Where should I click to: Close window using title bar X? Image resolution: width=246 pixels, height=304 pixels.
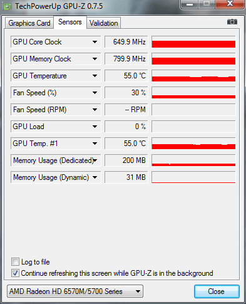point(230,4)
